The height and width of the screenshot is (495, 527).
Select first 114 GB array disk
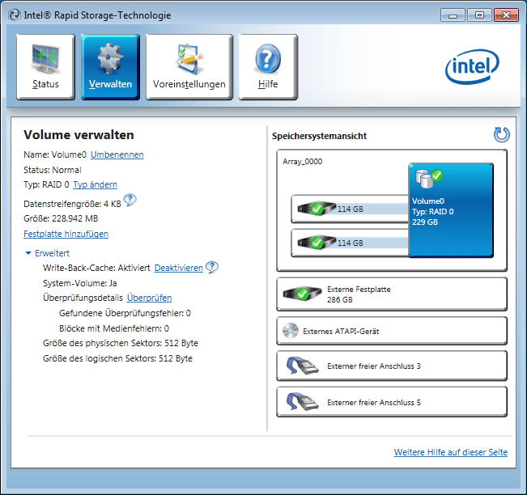click(350, 209)
